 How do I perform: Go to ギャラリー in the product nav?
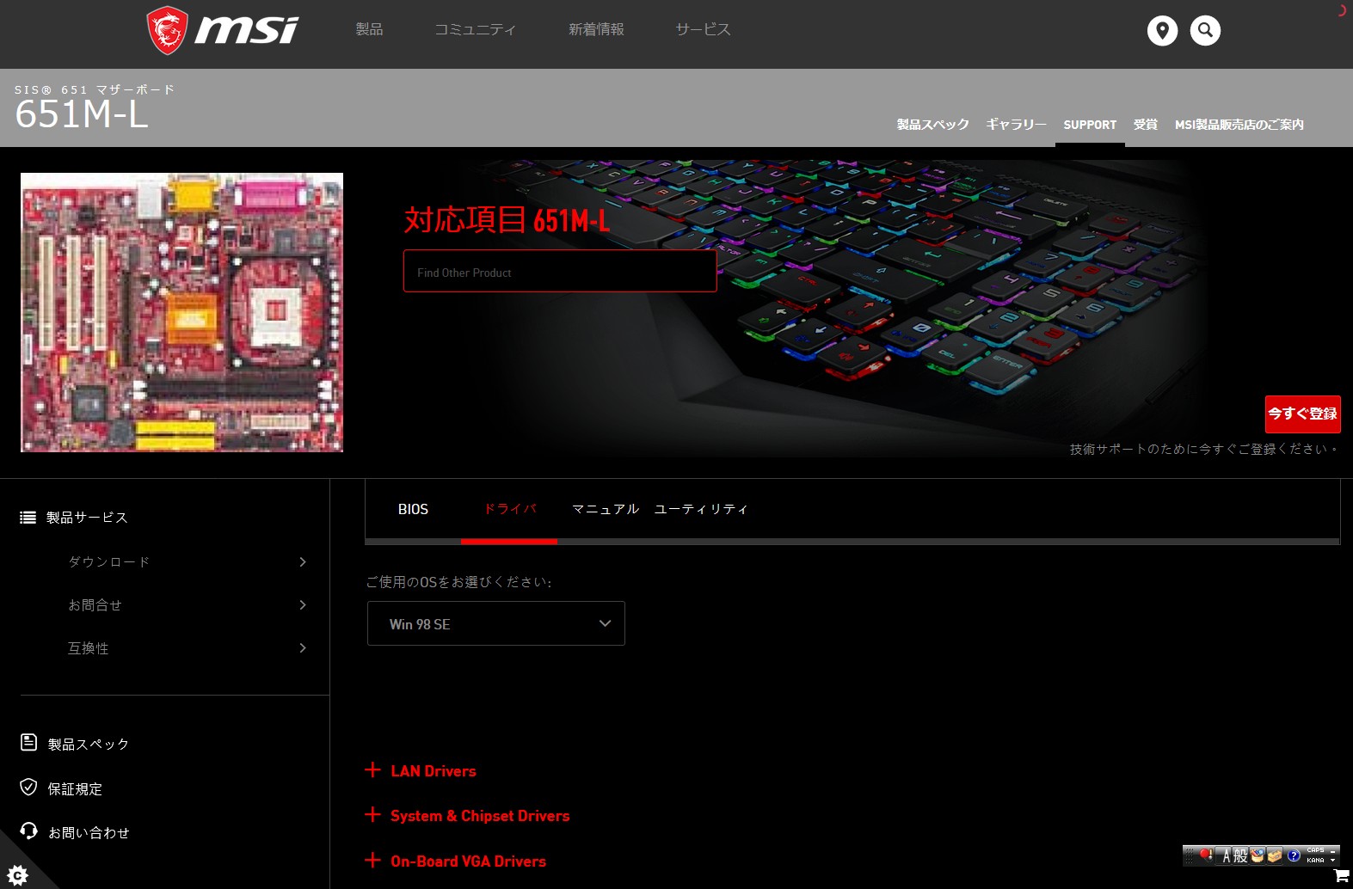(x=1016, y=125)
